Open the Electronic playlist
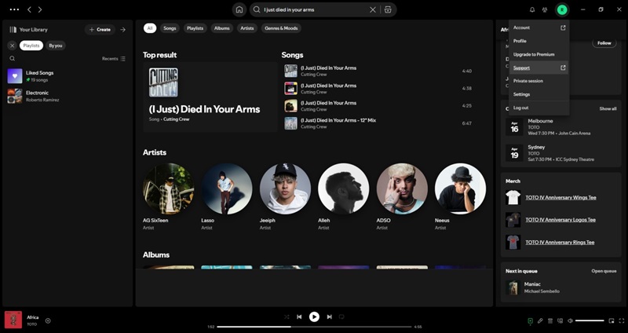The width and height of the screenshot is (628, 333). 67,96
